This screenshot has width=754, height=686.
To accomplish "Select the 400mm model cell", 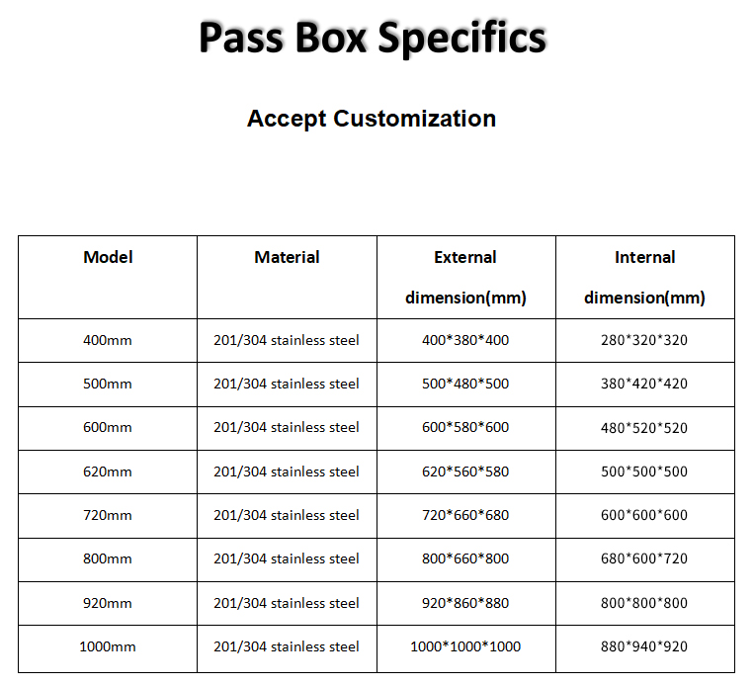I will click(108, 340).
